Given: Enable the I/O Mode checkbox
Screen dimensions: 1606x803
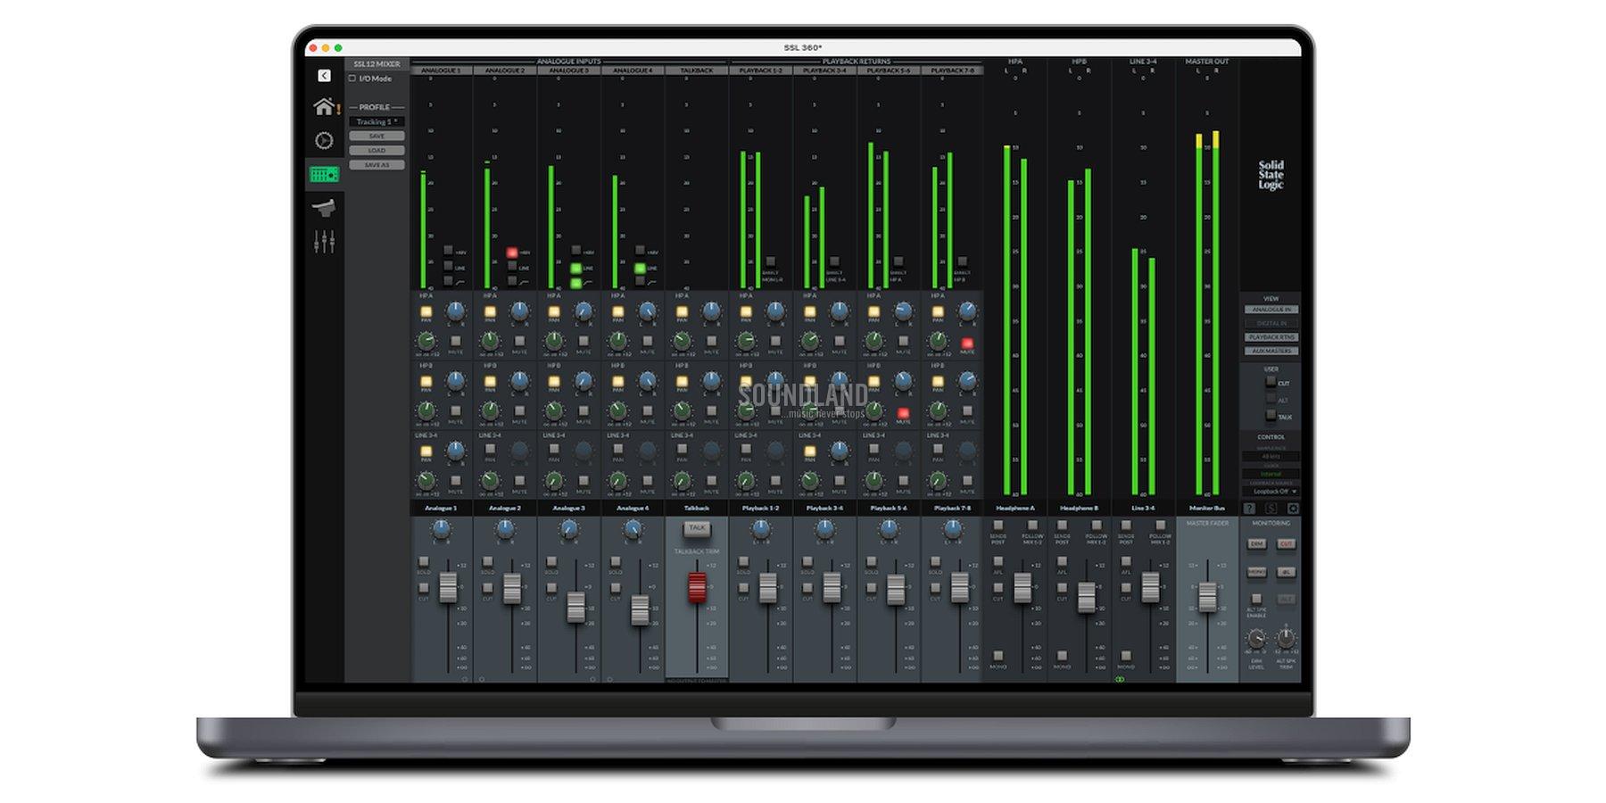Looking at the screenshot, I should click(352, 79).
